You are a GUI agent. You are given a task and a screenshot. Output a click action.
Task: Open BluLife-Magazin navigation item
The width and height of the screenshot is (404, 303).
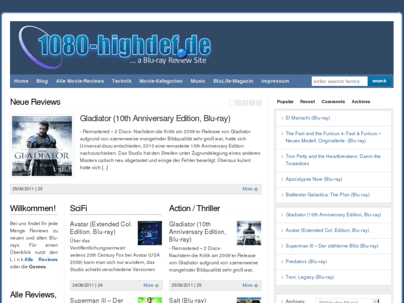233,81
